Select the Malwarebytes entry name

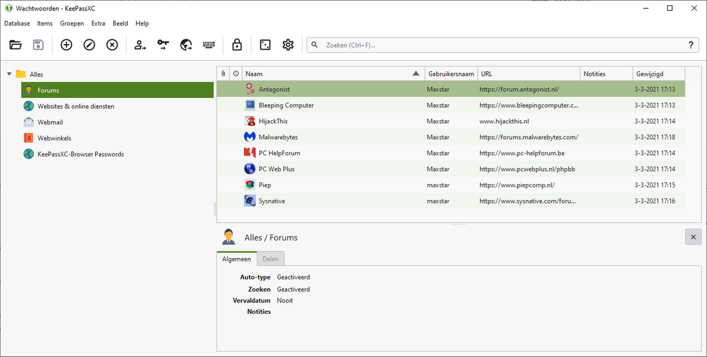coord(278,137)
